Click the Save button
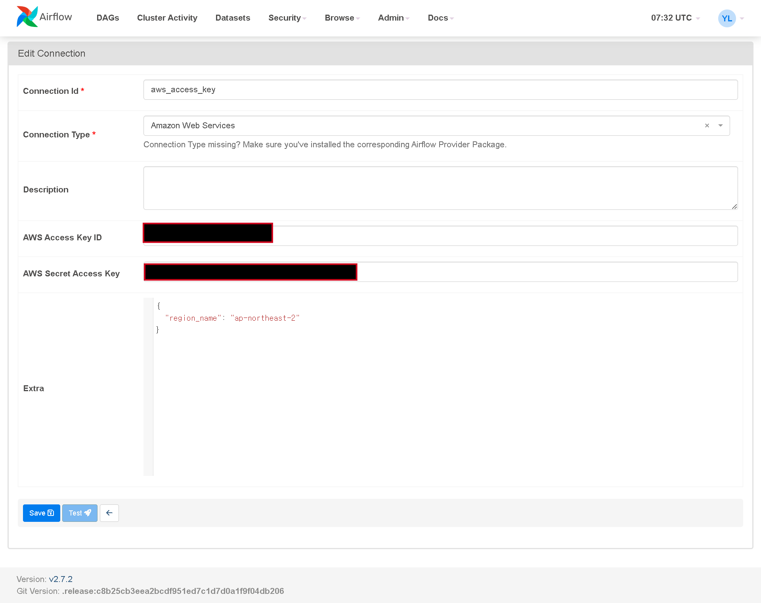The height and width of the screenshot is (603, 761). (41, 513)
